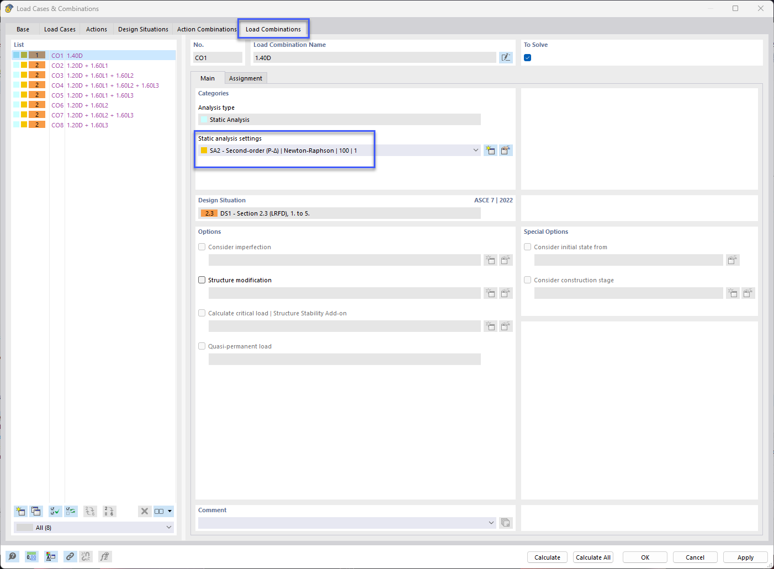Uncheck the To Solve checkbox
Image resolution: width=774 pixels, height=569 pixels.
(x=527, y=57)
